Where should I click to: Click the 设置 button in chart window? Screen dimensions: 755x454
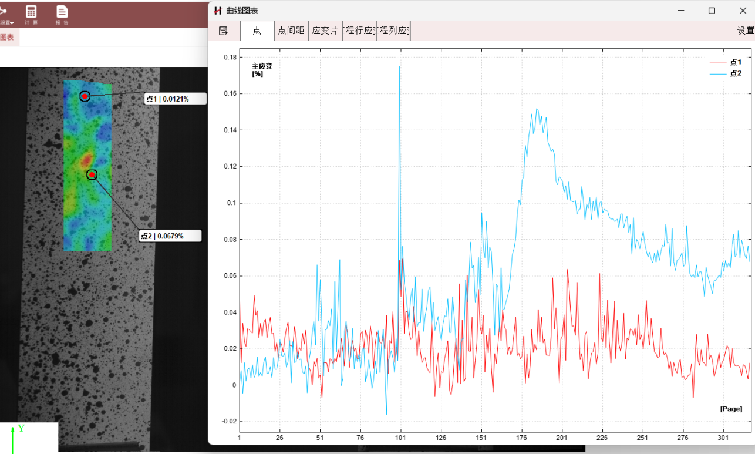(x=745, y=31)
